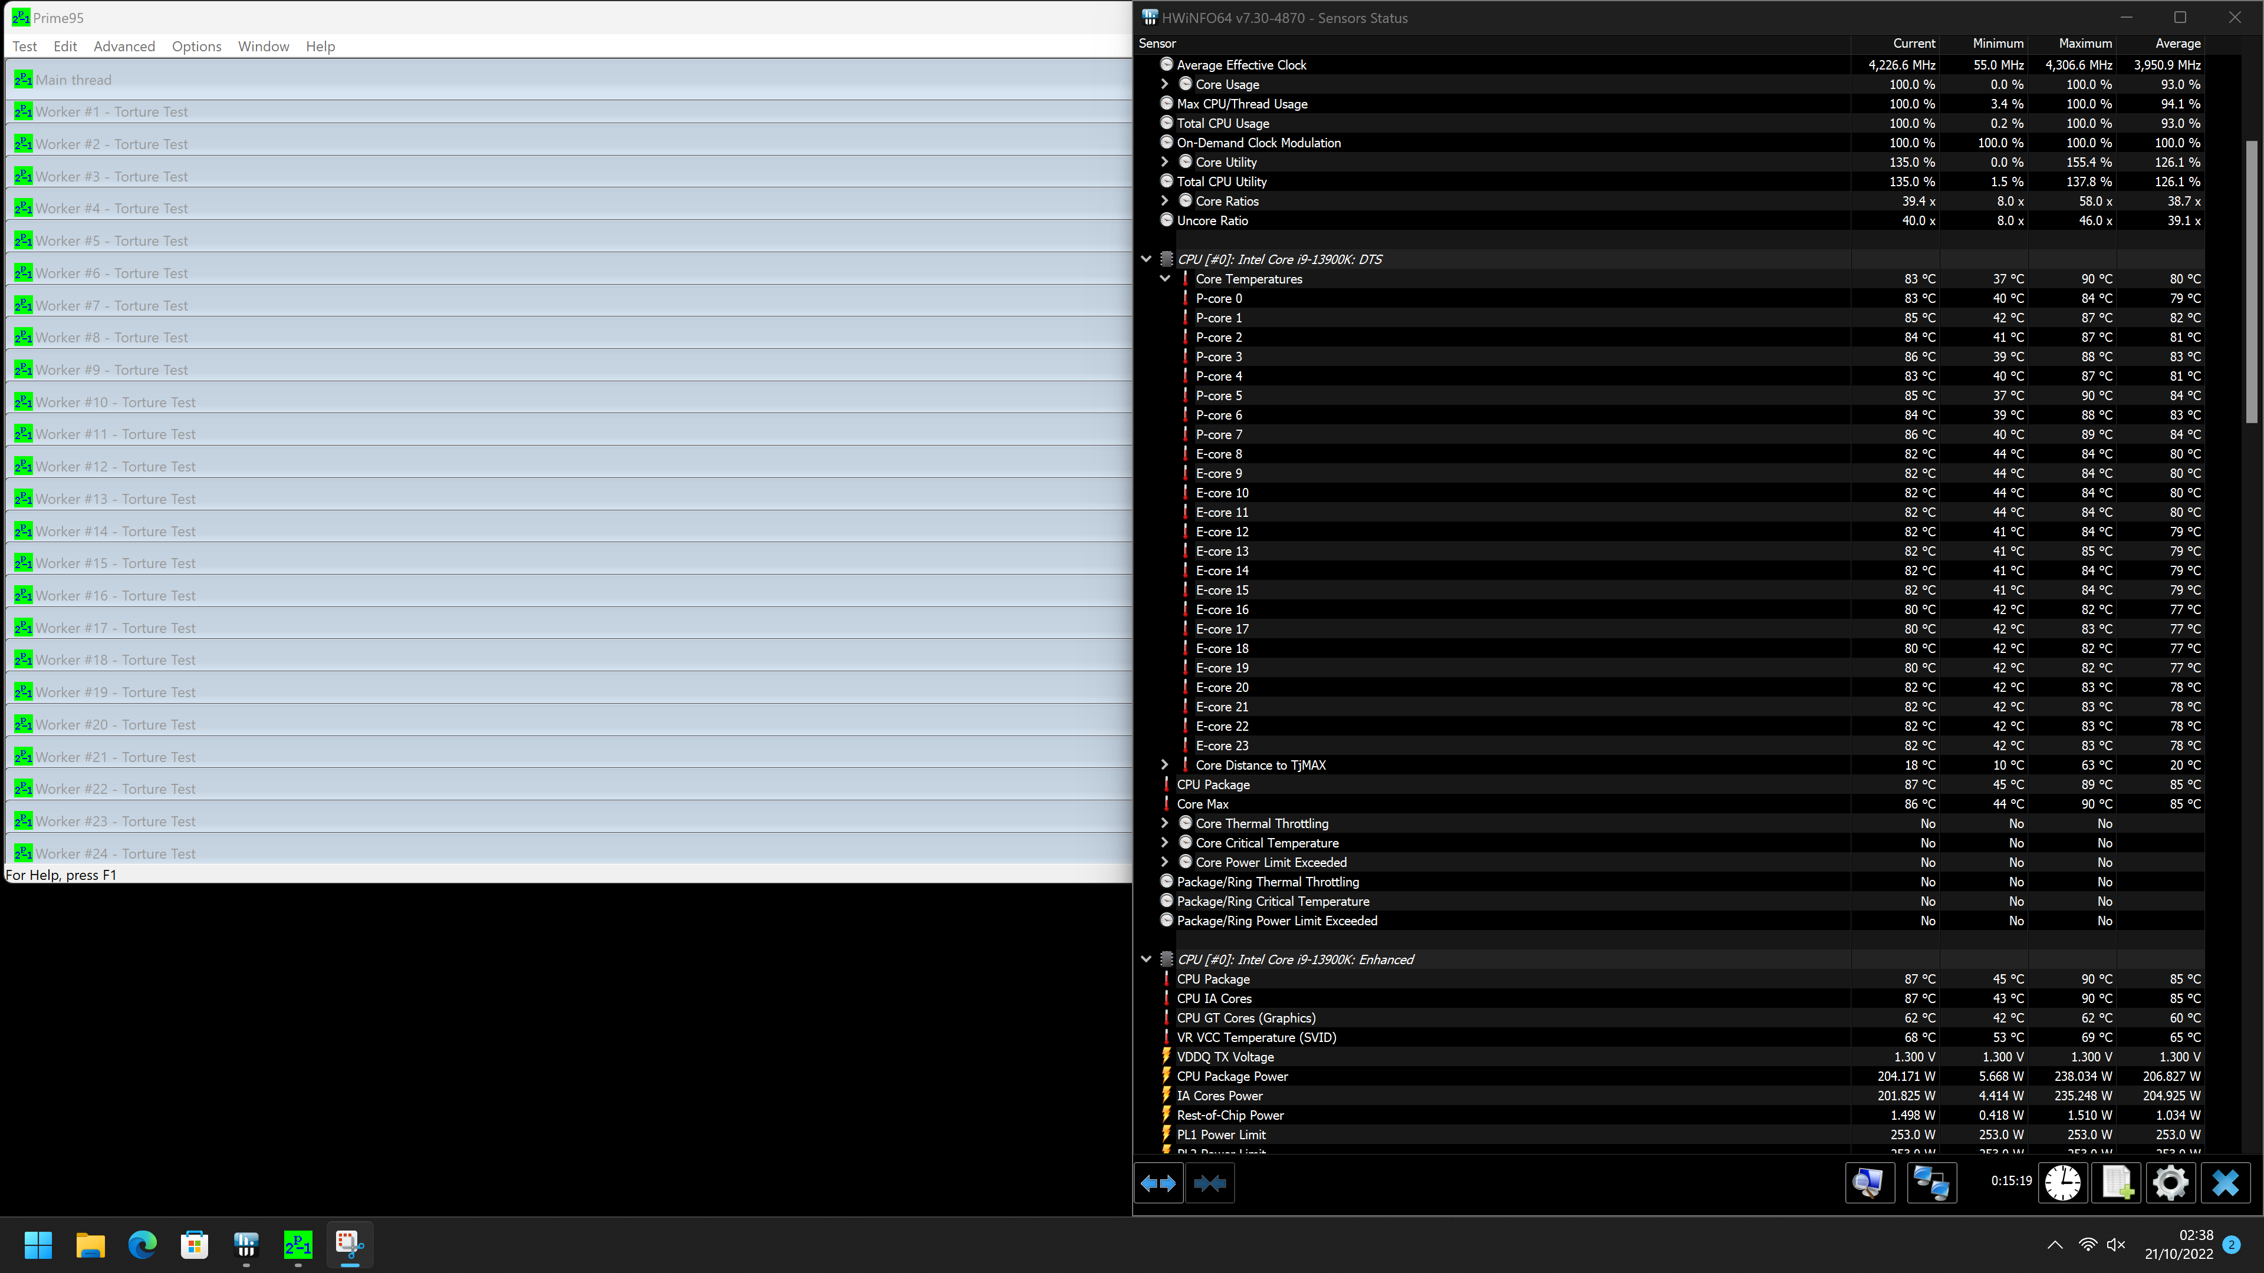The image size is (2264, 1273).
Task: Switch to HWiNFO taskbar icon
Action: tap(246, 1244)
